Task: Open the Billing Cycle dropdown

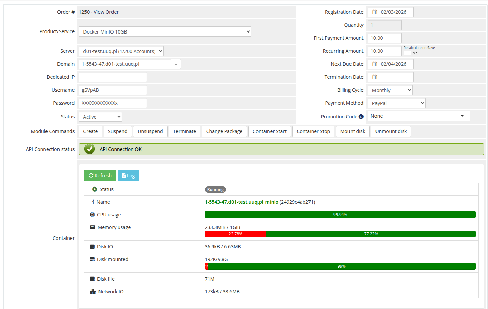Action: [x=390, y=90]
